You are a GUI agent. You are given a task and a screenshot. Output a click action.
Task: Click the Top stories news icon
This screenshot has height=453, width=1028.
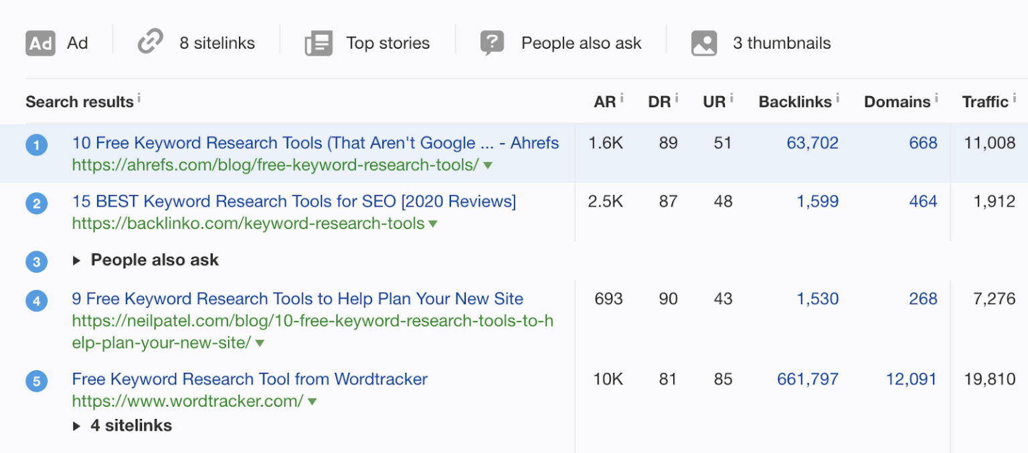pyautogui.click(x=318, y=41)
